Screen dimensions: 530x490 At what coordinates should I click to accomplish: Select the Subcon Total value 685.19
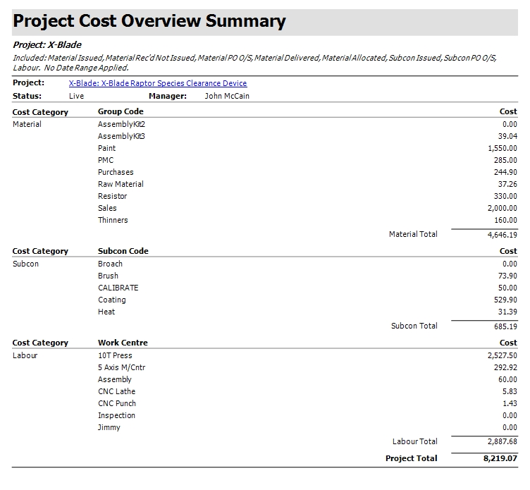pyautogui.click(x=505, y=326)
